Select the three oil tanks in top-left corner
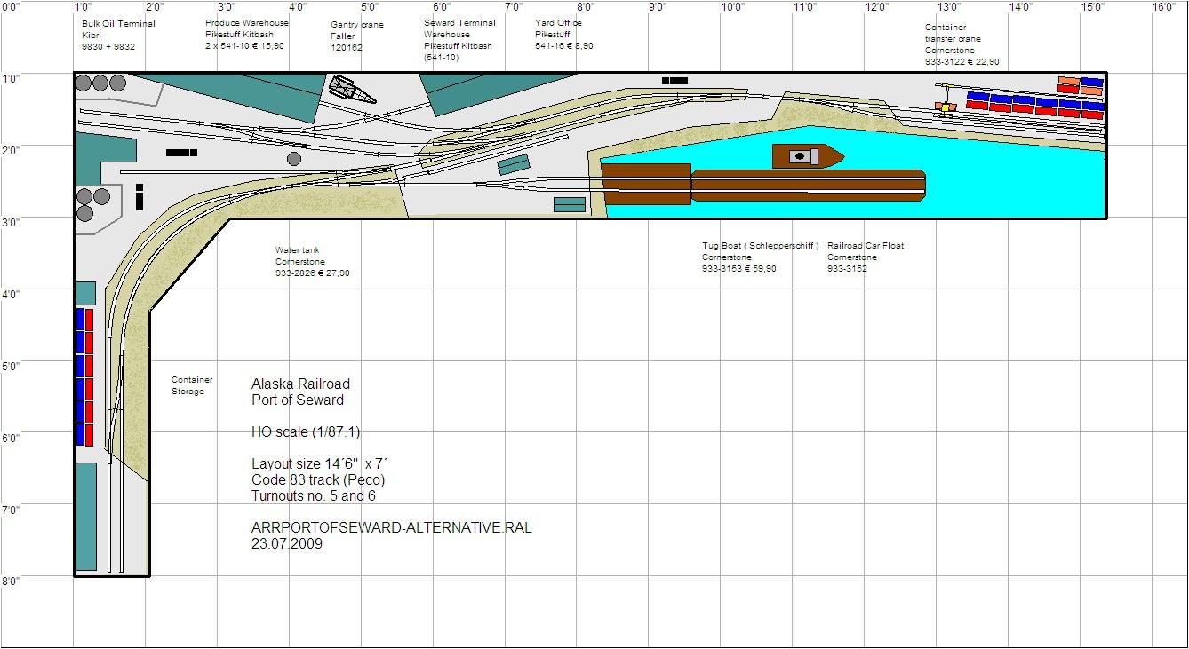This screenshot has height=649, width=1189. pyautogui.click(x=99, y=83)
